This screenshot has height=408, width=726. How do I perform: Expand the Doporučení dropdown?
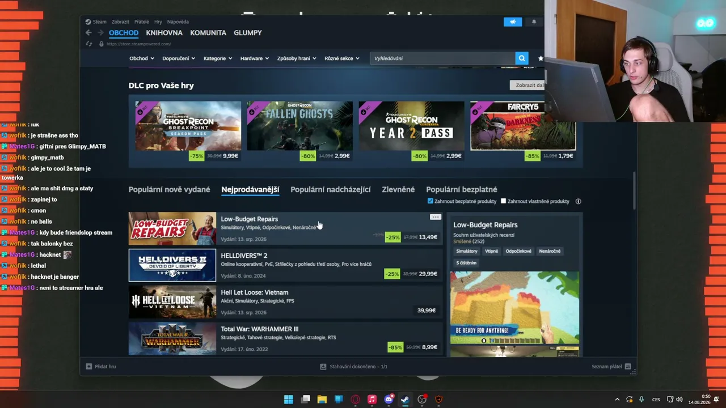179,58
